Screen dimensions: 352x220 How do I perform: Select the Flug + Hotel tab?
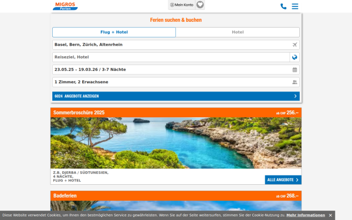click(114, 32)
